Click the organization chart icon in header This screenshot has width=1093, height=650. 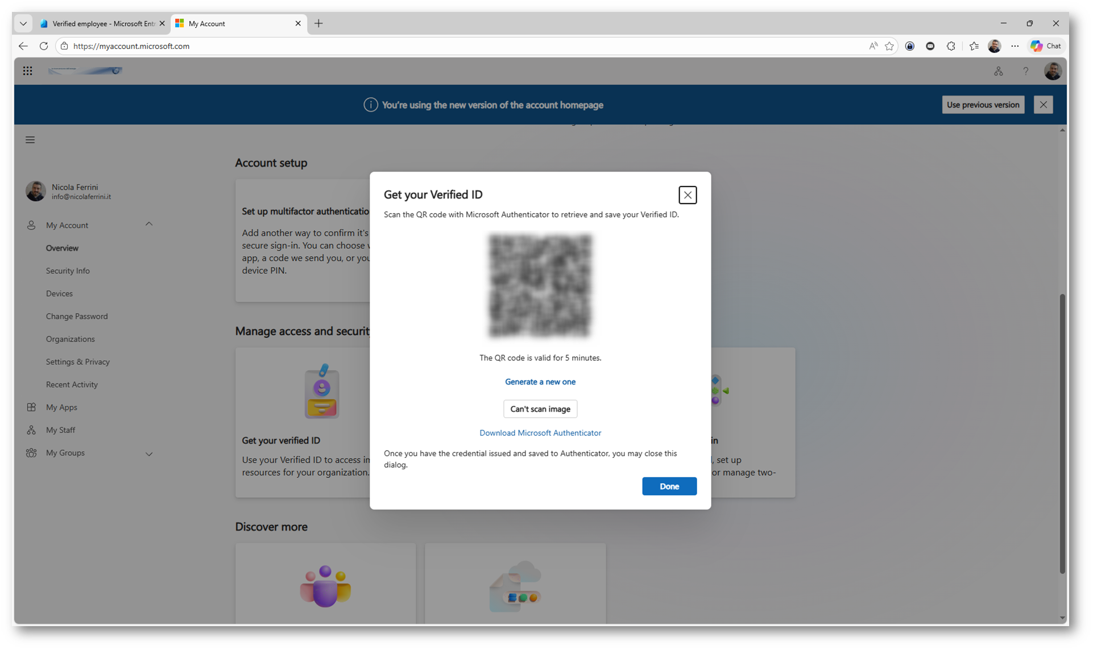click(x=998, y=71)
